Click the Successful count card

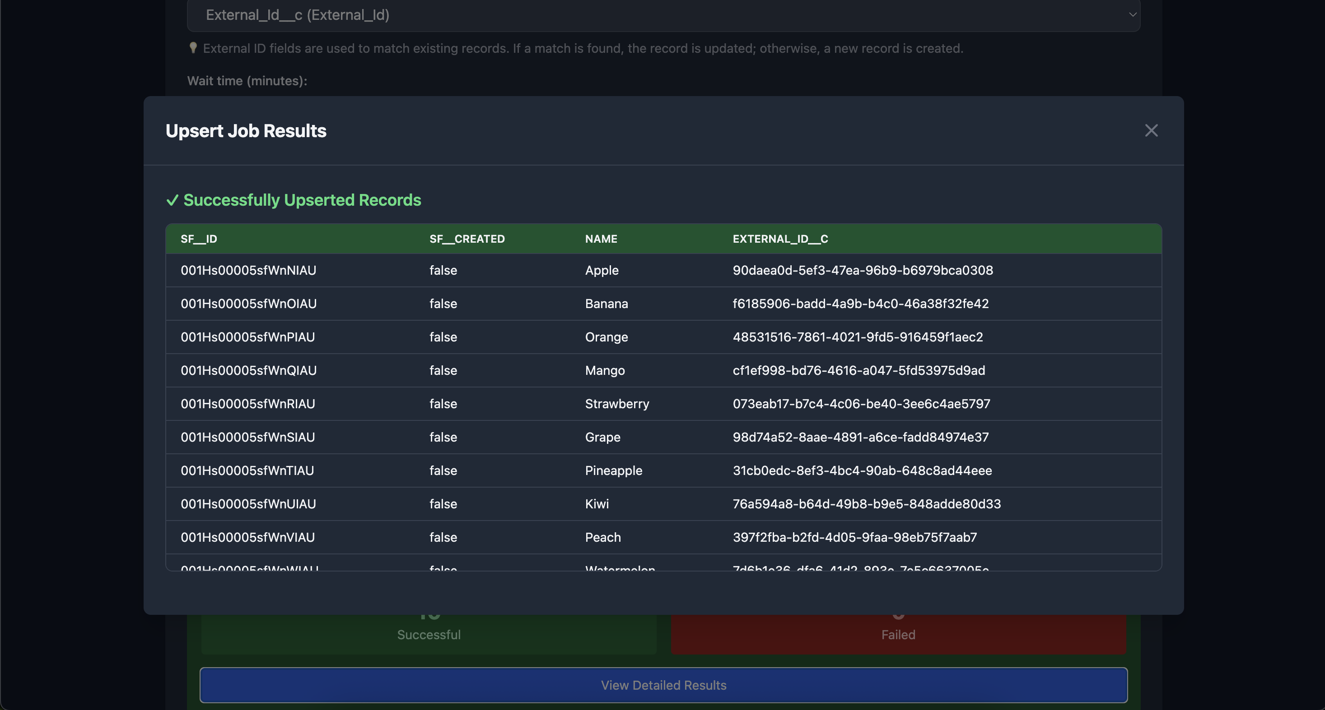point(429,634)
